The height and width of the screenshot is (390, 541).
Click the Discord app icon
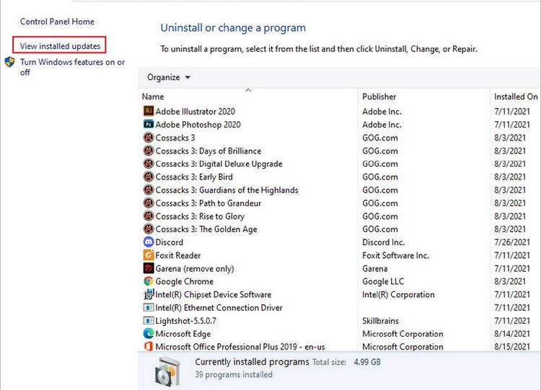point(149,241)
